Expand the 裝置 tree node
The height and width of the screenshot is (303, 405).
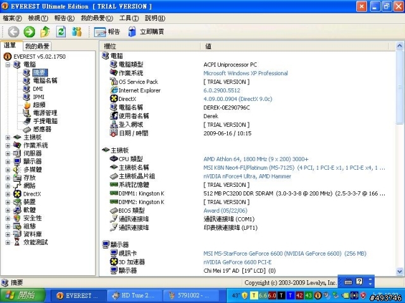(x=8, y=202)
